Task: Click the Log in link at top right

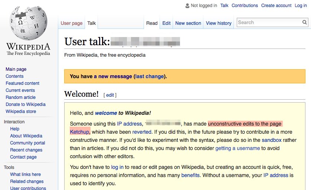Action: (301, 6)
